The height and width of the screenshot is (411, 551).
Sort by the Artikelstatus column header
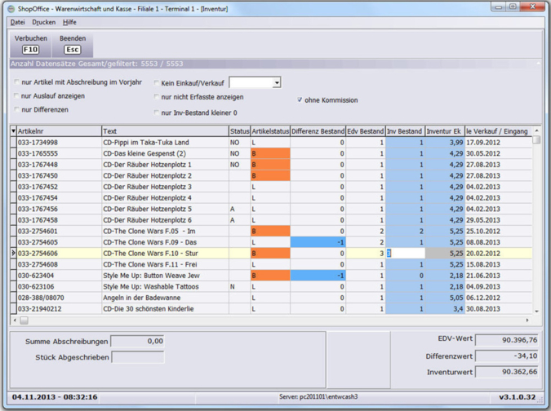pos(269,131)
